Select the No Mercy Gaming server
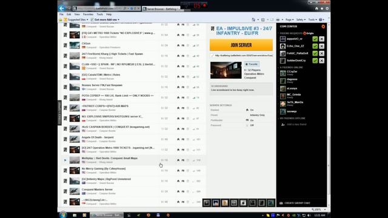 coord(133,170)
